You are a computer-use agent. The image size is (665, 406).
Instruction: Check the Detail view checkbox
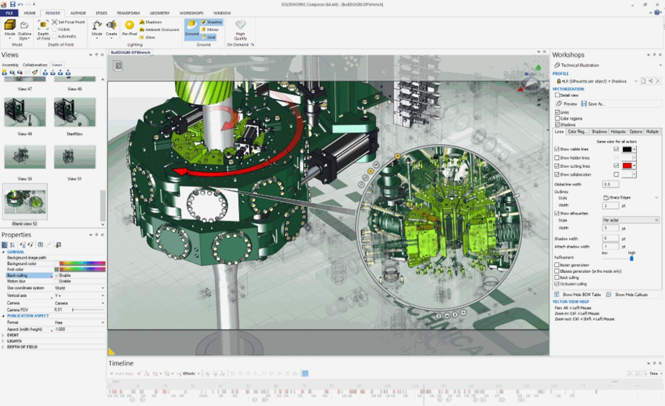[x=557, y=96]
